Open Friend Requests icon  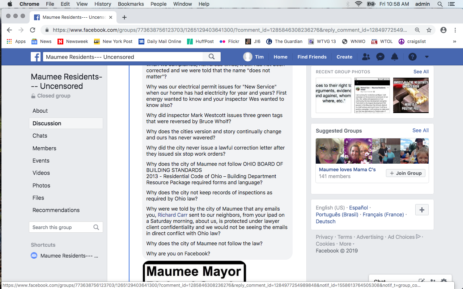[x=366, y=57]
